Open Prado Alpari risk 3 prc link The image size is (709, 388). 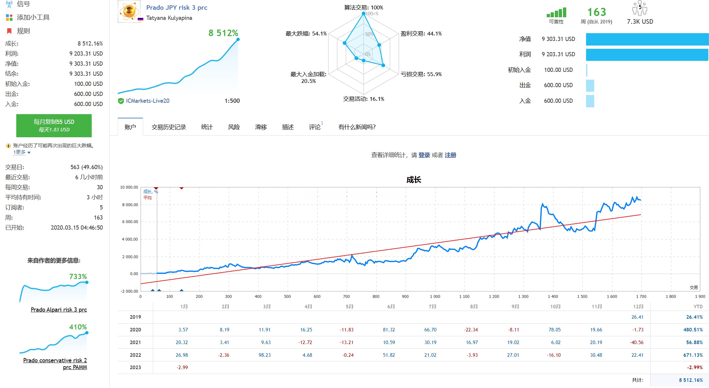point(59,310)
